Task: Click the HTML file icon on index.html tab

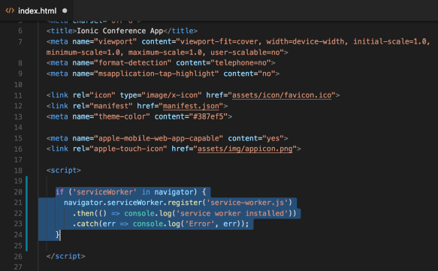Action: coord(10,11)
